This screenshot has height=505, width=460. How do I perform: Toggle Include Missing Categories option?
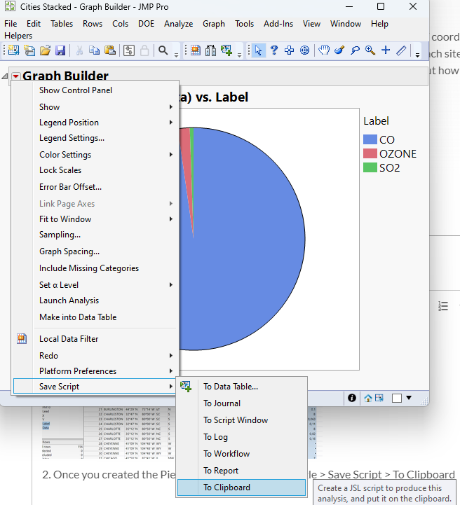96,268
